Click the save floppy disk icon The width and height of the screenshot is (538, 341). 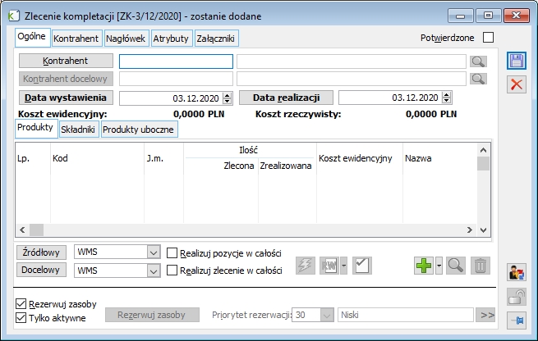pos(517,61)
